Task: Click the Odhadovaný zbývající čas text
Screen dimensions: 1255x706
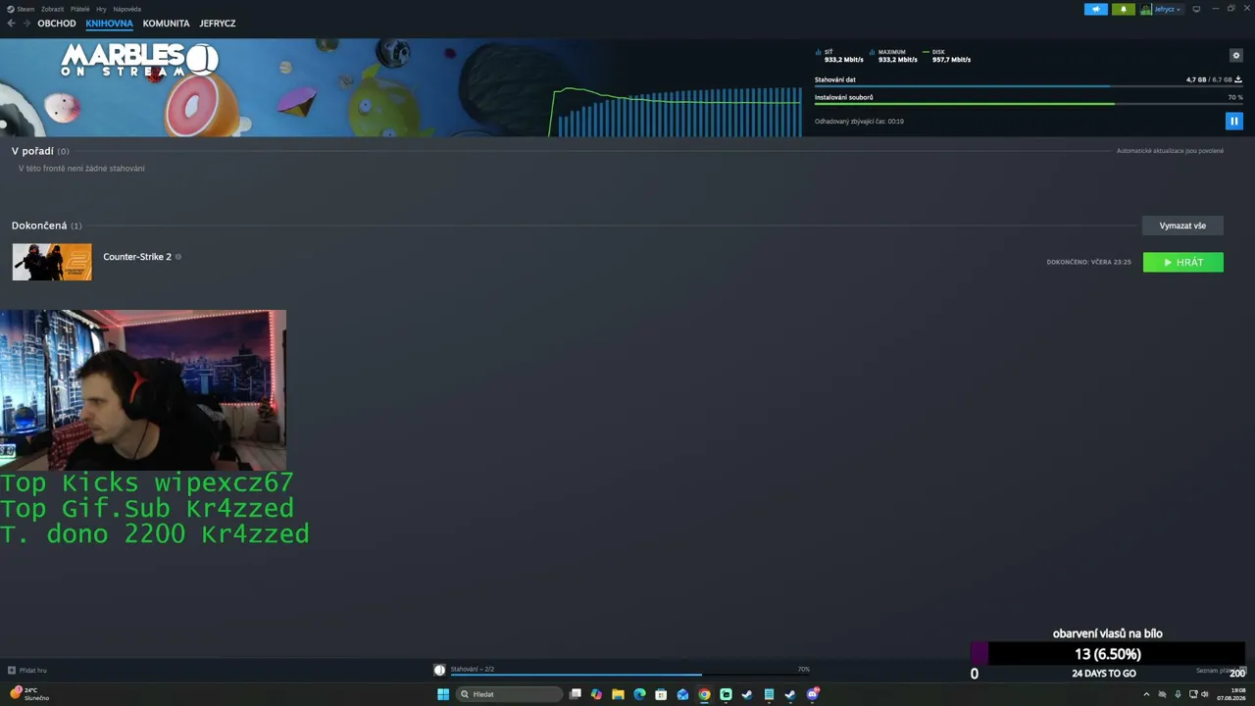Action: coord(859,122)
